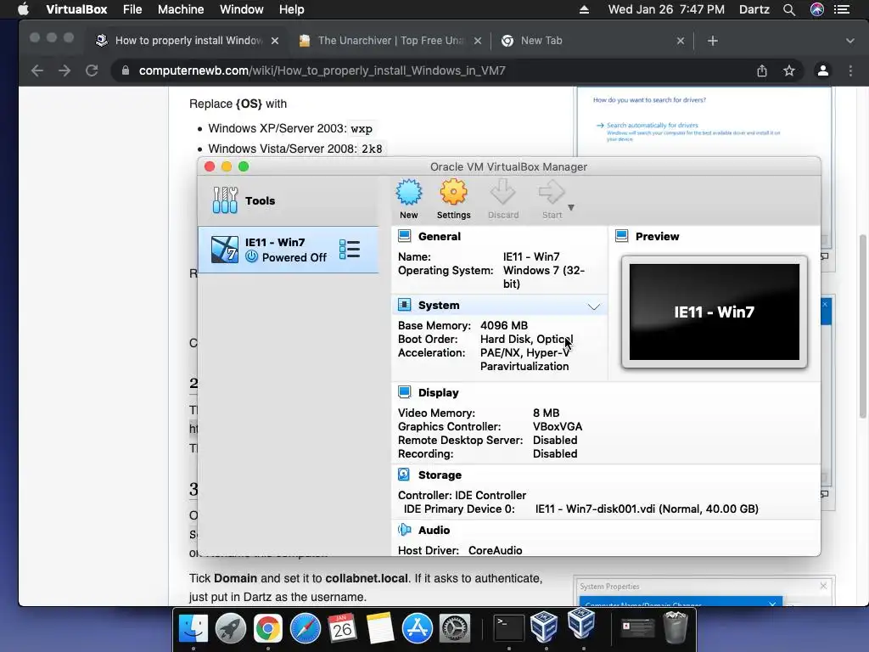
Task: Go forward in Chrome
Action: coord(64,70)
